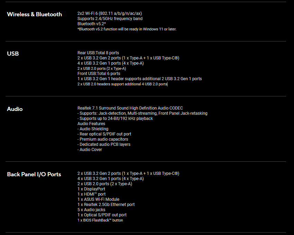Click the 2x2 Wi-Fi 6 specification line
Image resolution: width=294 pixels, height=235 pixels.
(x=110, y=13)
